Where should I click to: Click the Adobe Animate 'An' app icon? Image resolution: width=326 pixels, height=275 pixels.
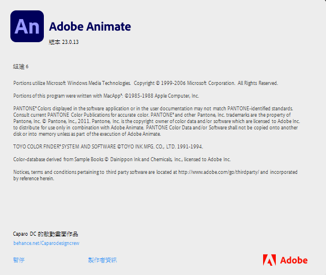pyautogui.click(x=27, y=26)
